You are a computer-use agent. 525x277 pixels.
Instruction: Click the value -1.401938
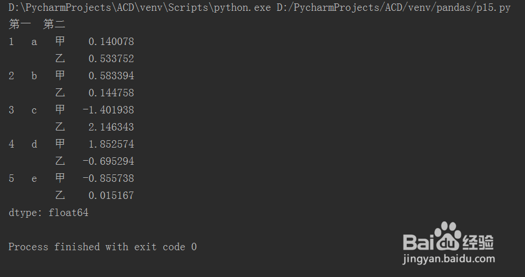(108, 110)
